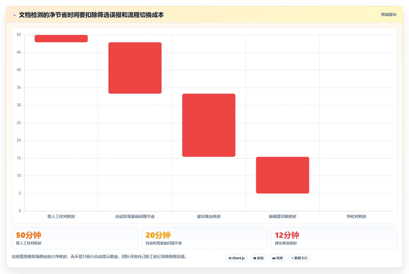Click the red bar for 自动发现基础问题节省
The width and height of the screenshot is (409, 274).
click(135, 68)
